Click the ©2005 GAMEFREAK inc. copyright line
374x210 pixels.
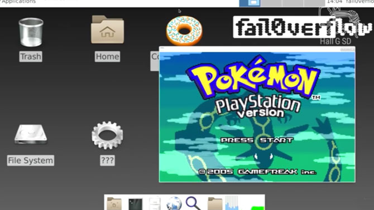tap(257, 172)
